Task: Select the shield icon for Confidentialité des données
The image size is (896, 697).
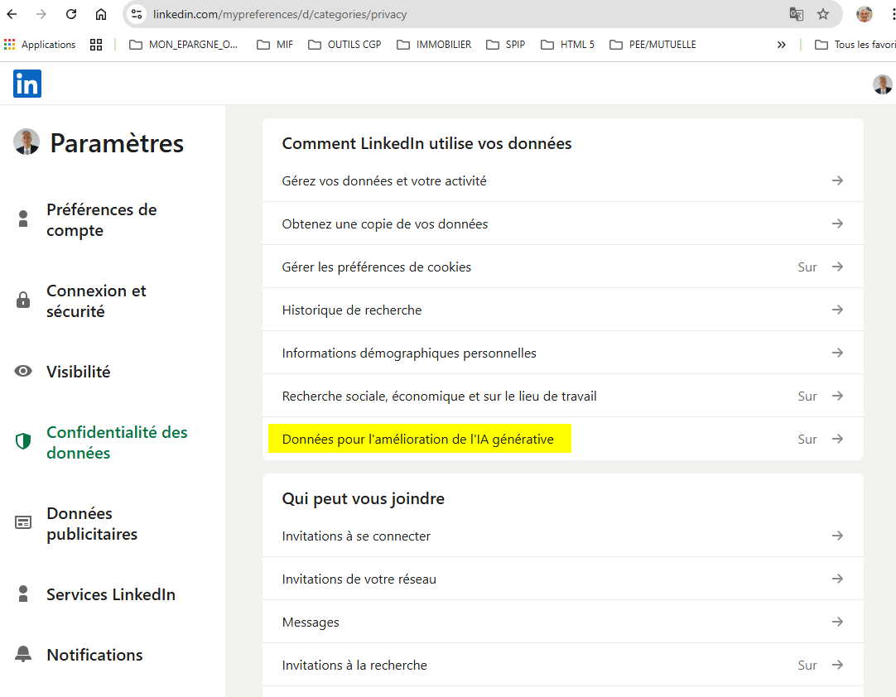Action: [23, 441]
